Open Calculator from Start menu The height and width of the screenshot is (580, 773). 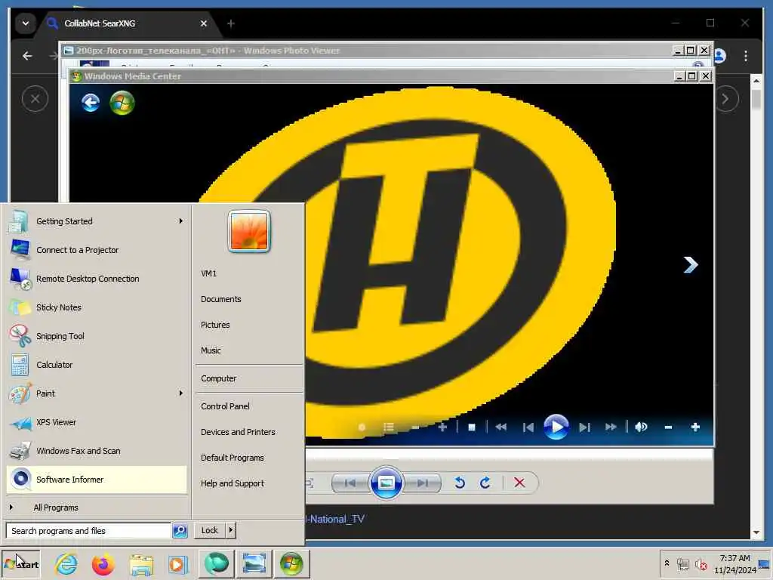pyautogui.click(x=97, y=365)
